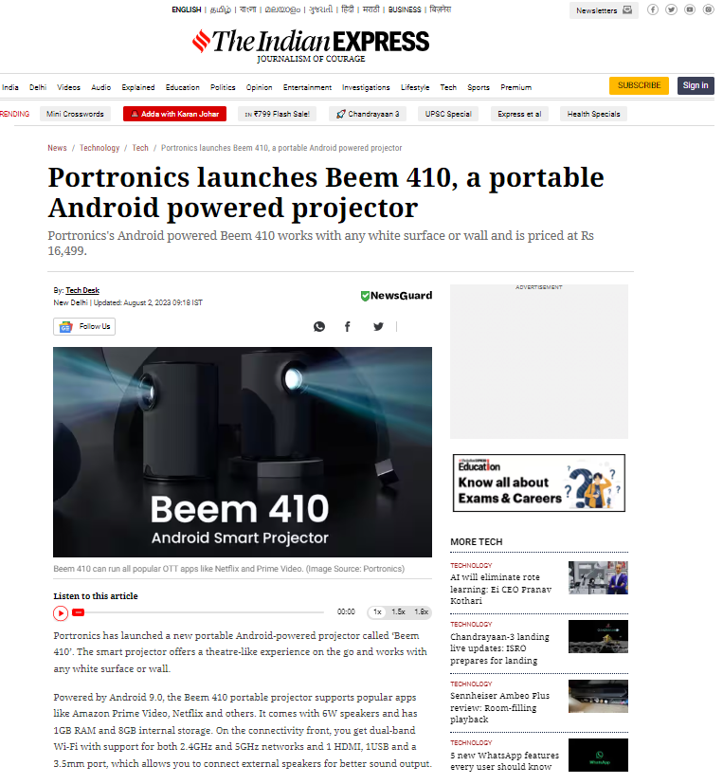Image resolution: width=723 pixels, height=784 pixels.
Task: Set playback speed to 1x
Action: tap(377, 612)
